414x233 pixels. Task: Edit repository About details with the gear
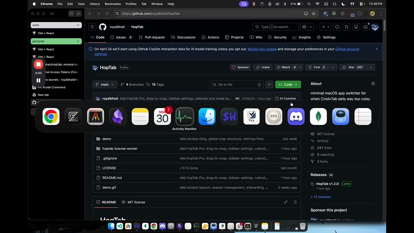373,83
